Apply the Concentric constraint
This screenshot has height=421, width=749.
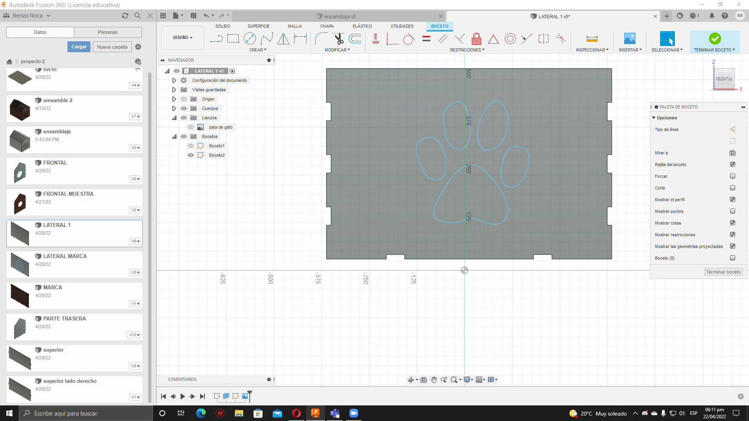510,39
